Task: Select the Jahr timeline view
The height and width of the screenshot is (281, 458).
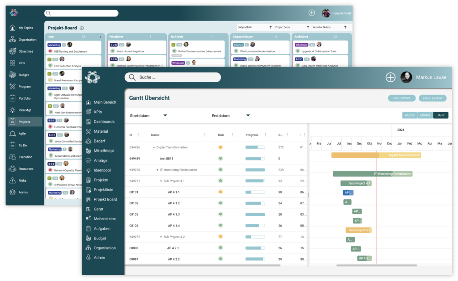Action: 441,115
